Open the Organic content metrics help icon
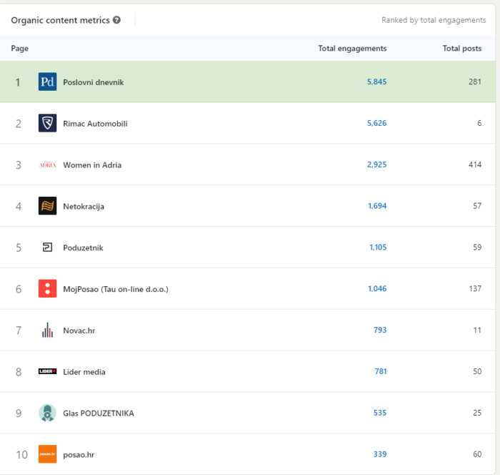Viewport: 500px width, 475px height. pyautogui.click(x=116, y=20)
